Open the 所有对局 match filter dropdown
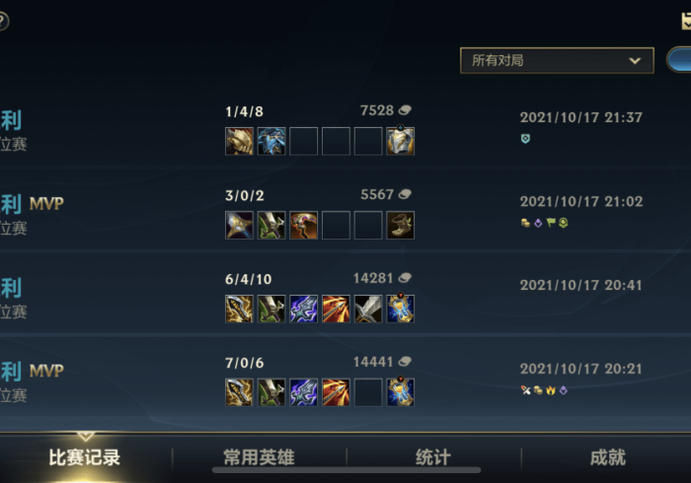 [557, 60]
